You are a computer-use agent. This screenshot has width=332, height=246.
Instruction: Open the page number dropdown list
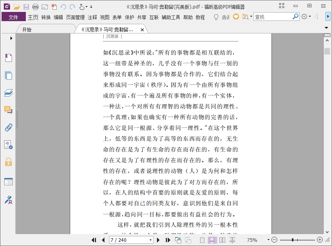150,240
